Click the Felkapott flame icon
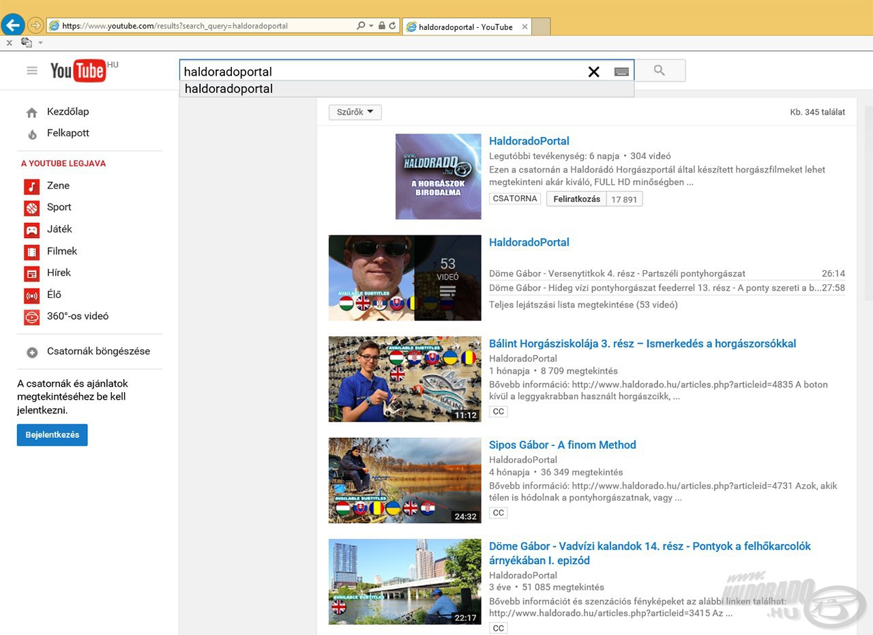Screen dimensions: 873x635 coord(32,134)
